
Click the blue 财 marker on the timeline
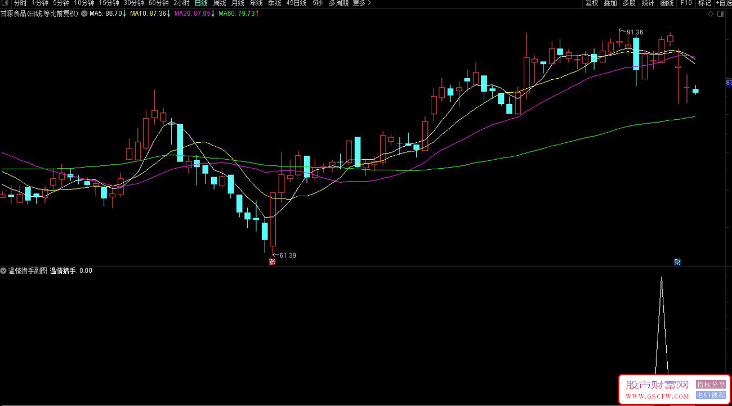(x=678, y=261)
